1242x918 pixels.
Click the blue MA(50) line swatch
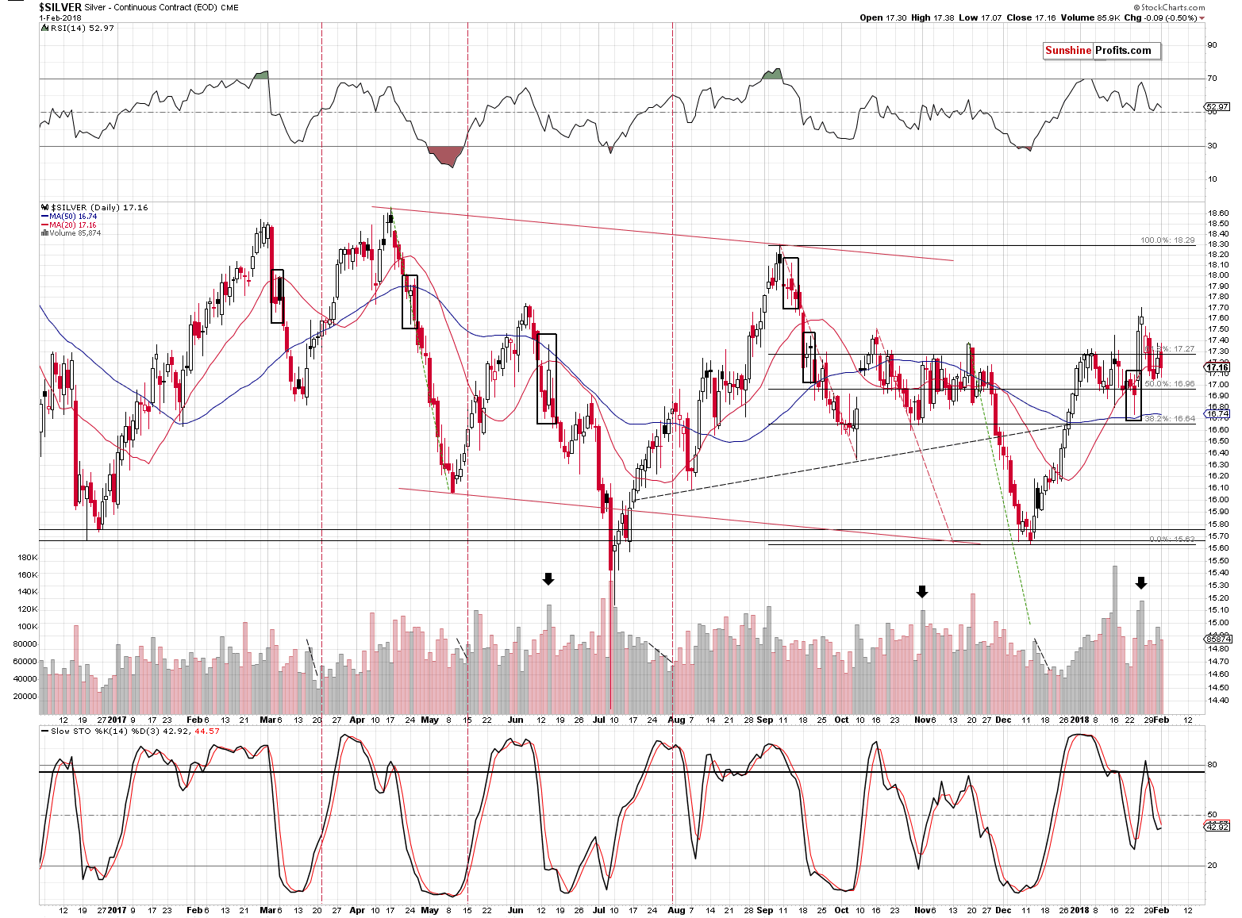pyautogui.click(x=44, y=217)
